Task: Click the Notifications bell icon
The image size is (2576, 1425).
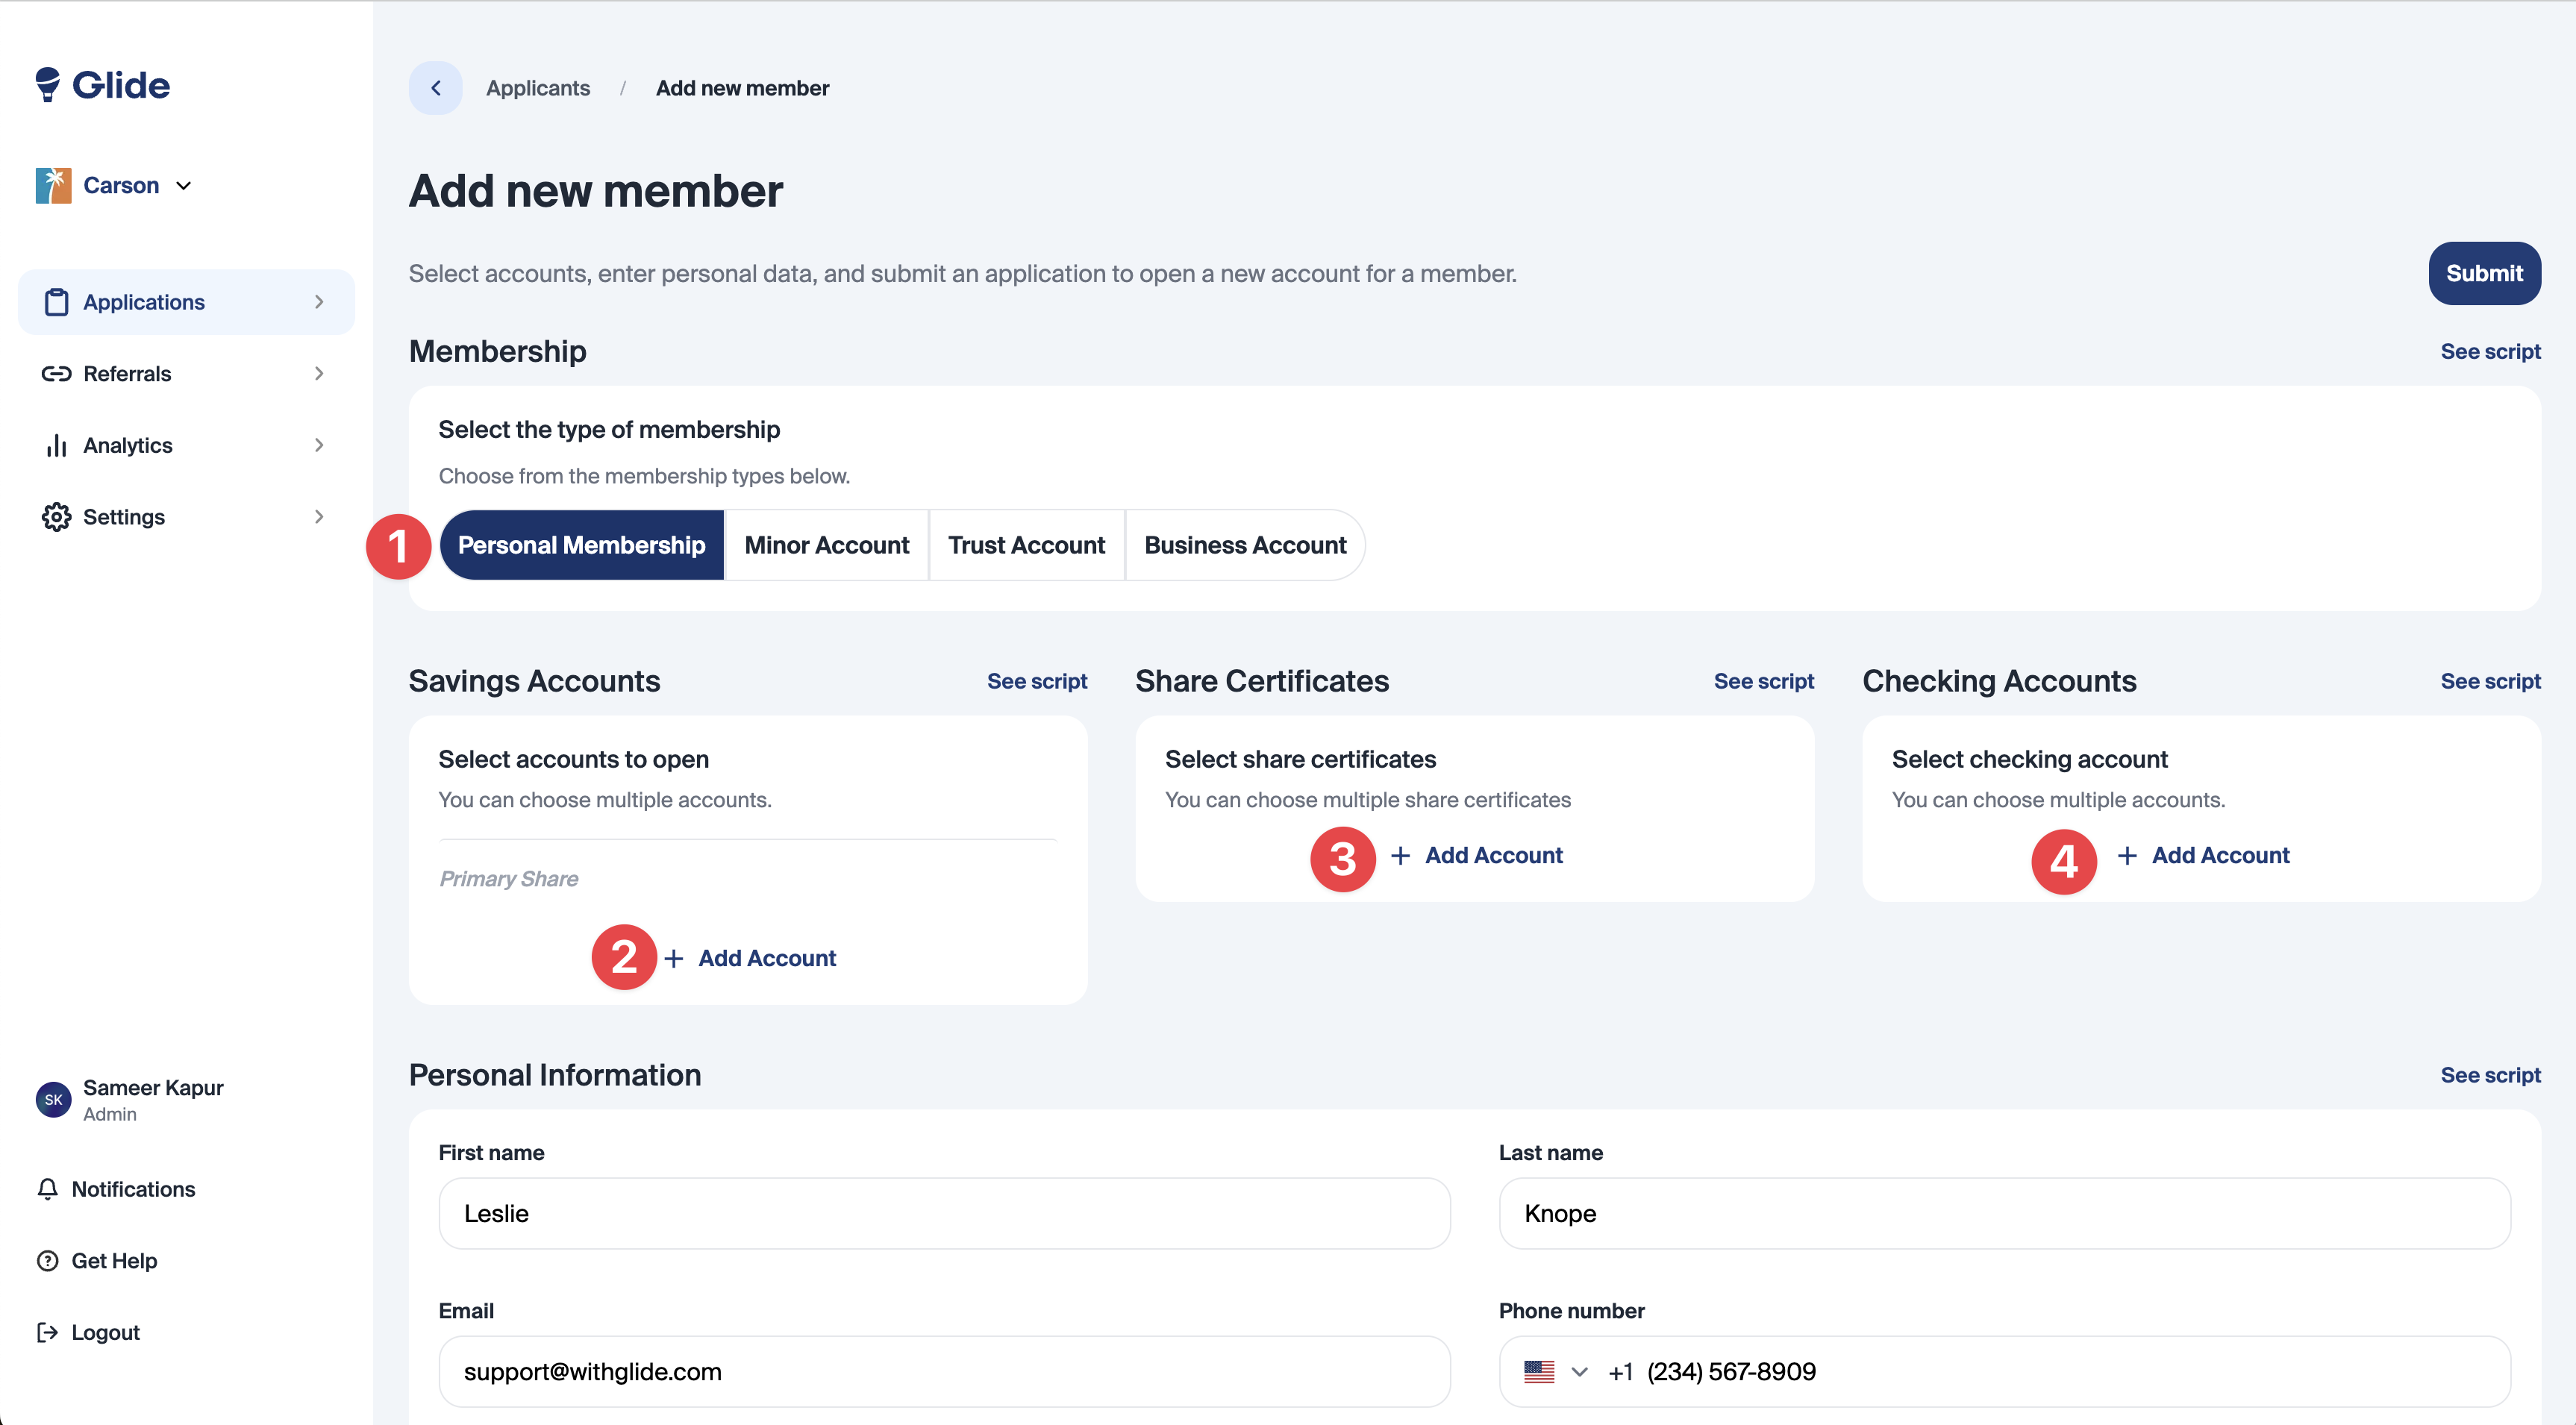Action: 47,1189
